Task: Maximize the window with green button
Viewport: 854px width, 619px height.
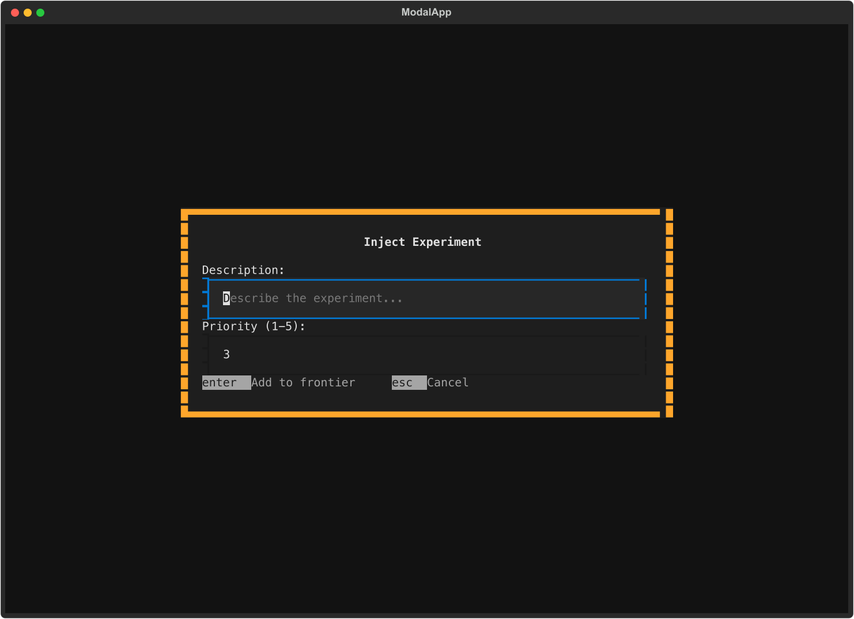Action: [40, 13]
